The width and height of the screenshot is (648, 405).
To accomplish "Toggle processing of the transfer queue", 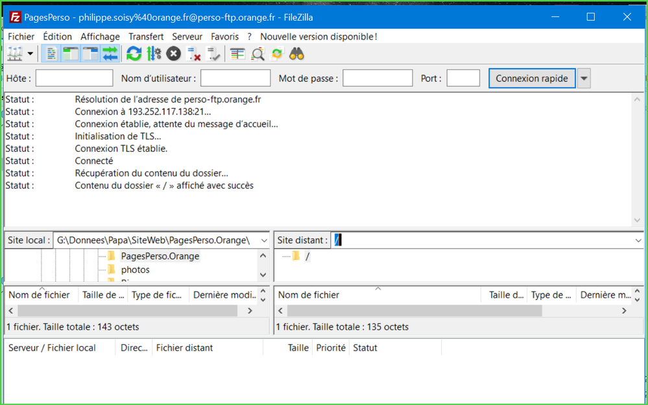I will click(154, 54).
